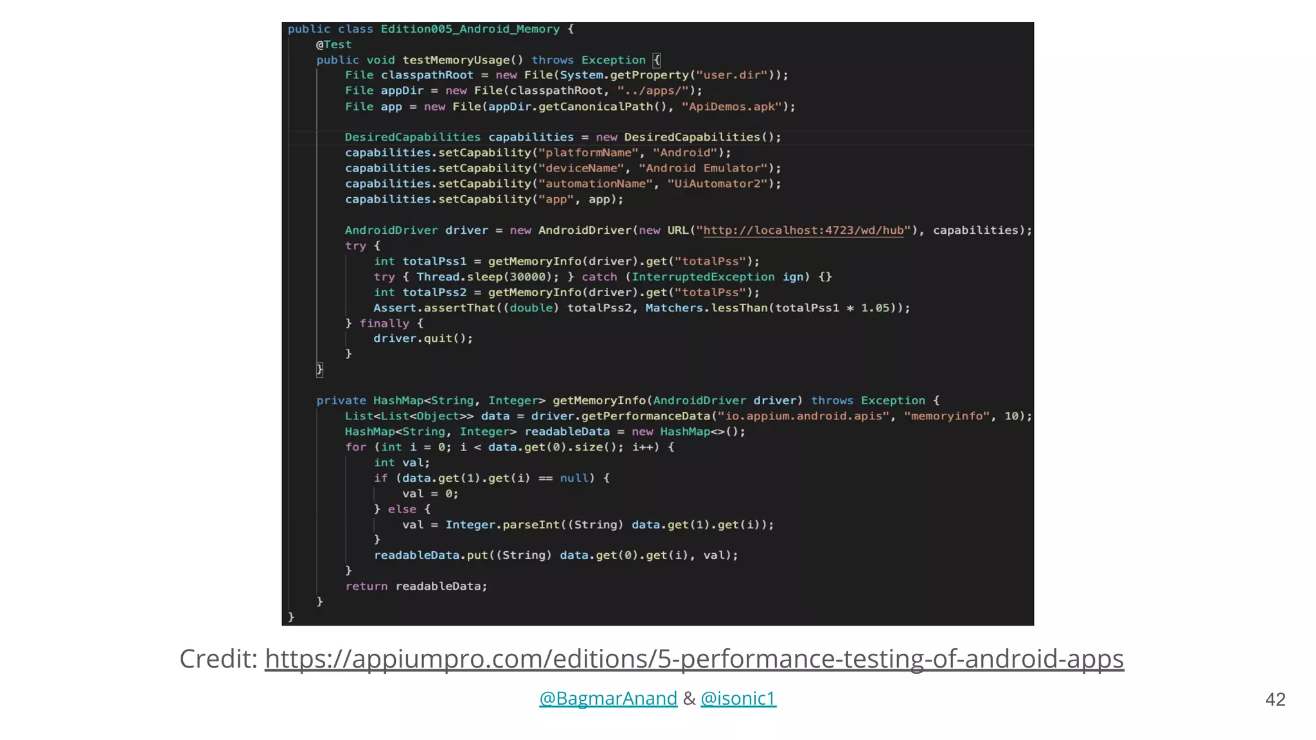The width and height of the screenshot is (1316, 740).
Task: Open the appiumpro.com credit link
Action: 694,659
